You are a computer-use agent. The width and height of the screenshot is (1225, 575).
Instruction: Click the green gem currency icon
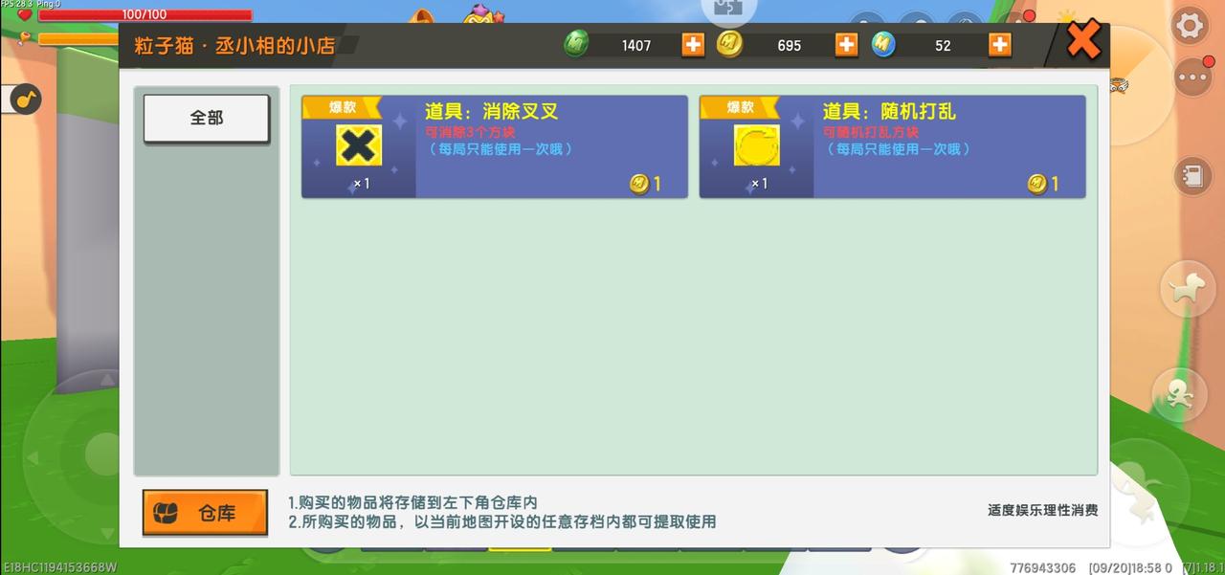click(x=576, y=44)
